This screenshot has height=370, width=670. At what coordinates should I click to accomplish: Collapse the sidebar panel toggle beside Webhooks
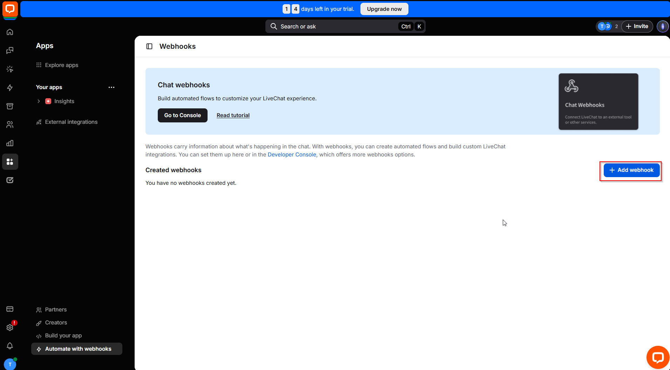pos(149,46)
